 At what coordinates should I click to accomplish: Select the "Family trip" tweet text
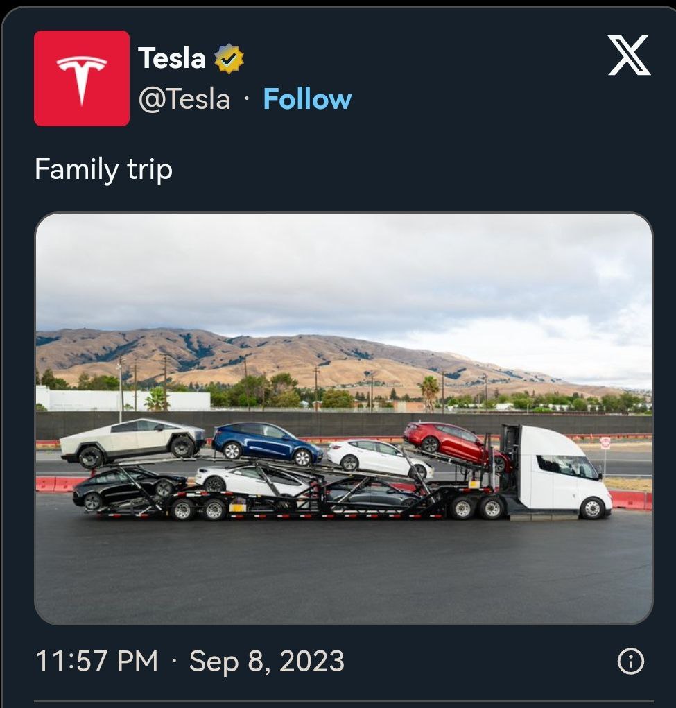pos(103,170)
